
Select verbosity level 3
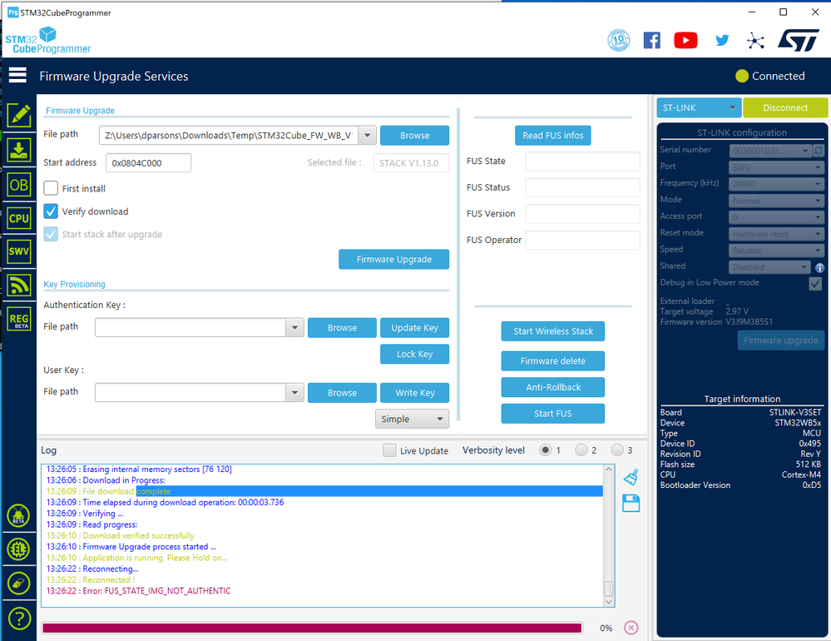(x=617, y=450)
